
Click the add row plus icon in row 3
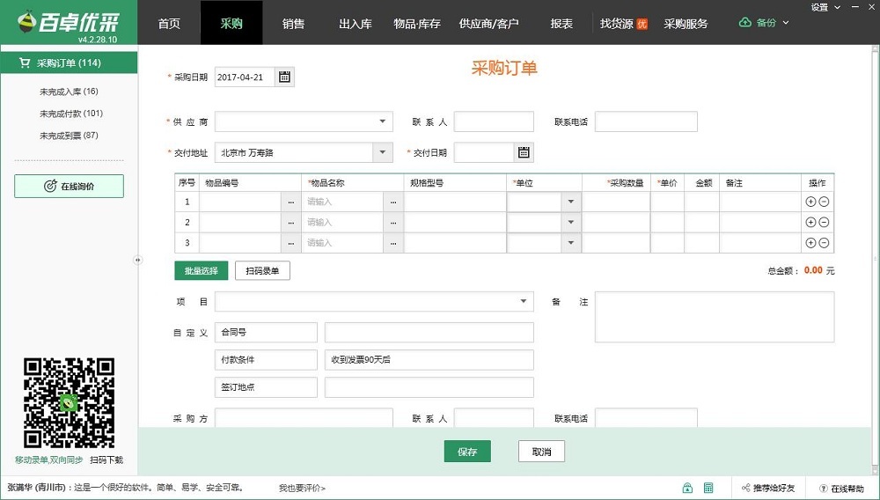click(x=810, y=243)
